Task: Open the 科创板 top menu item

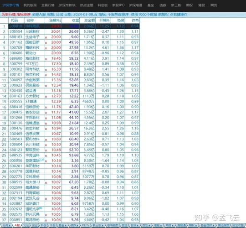Action: pos(103,5)
